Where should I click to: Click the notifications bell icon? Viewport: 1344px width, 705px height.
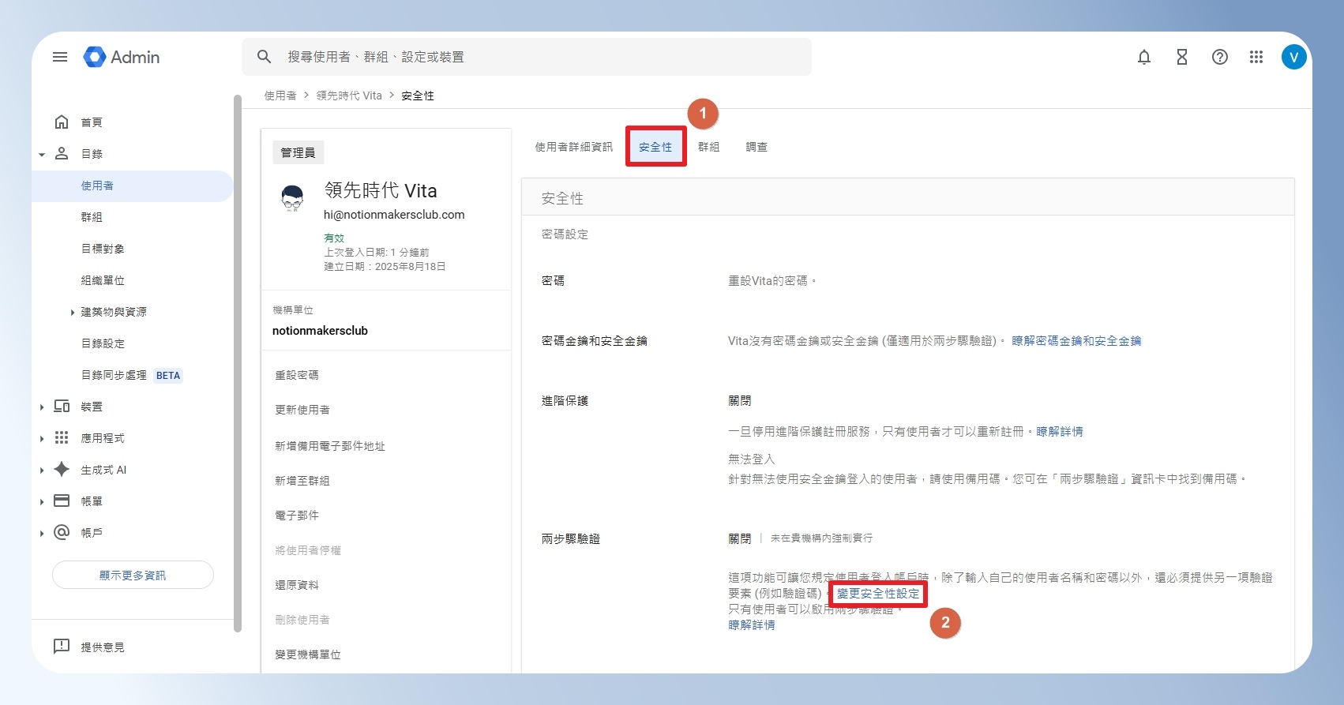pos(1144,57)
